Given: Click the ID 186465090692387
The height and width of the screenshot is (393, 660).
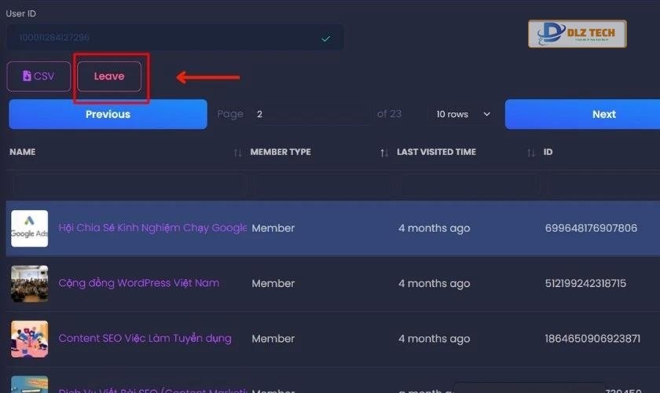Looking at the screenshot, I should (x=592, y=339).
